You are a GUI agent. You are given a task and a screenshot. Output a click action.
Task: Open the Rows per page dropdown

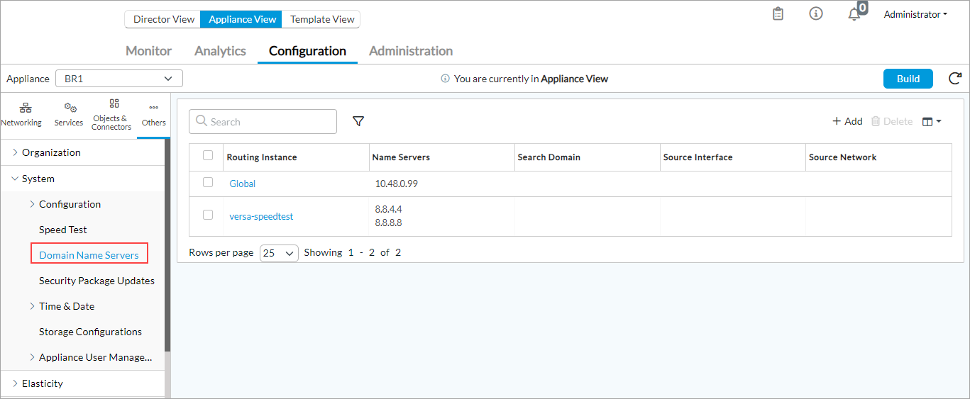279,253
